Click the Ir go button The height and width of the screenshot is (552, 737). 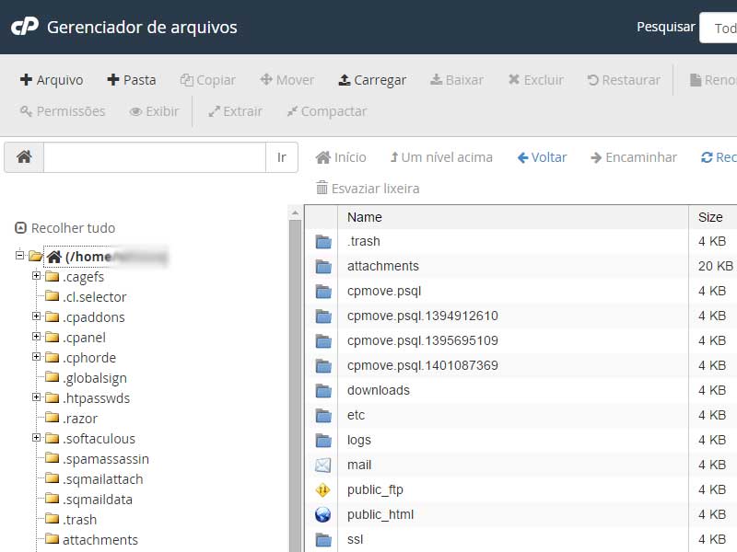click(282, 157)
